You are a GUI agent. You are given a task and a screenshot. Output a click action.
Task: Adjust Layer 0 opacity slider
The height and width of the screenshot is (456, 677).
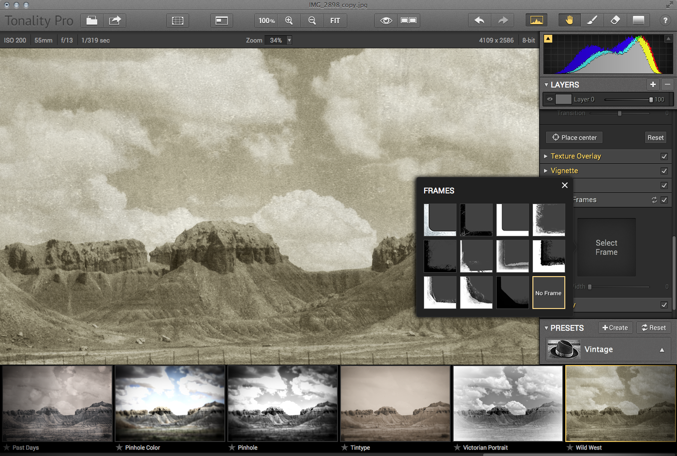pyautogui.click(x=628, y=99)
